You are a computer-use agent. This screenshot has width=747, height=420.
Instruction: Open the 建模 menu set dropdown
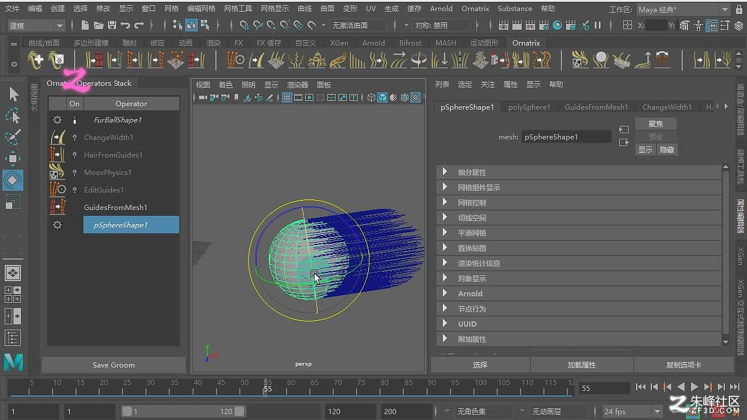36,26
